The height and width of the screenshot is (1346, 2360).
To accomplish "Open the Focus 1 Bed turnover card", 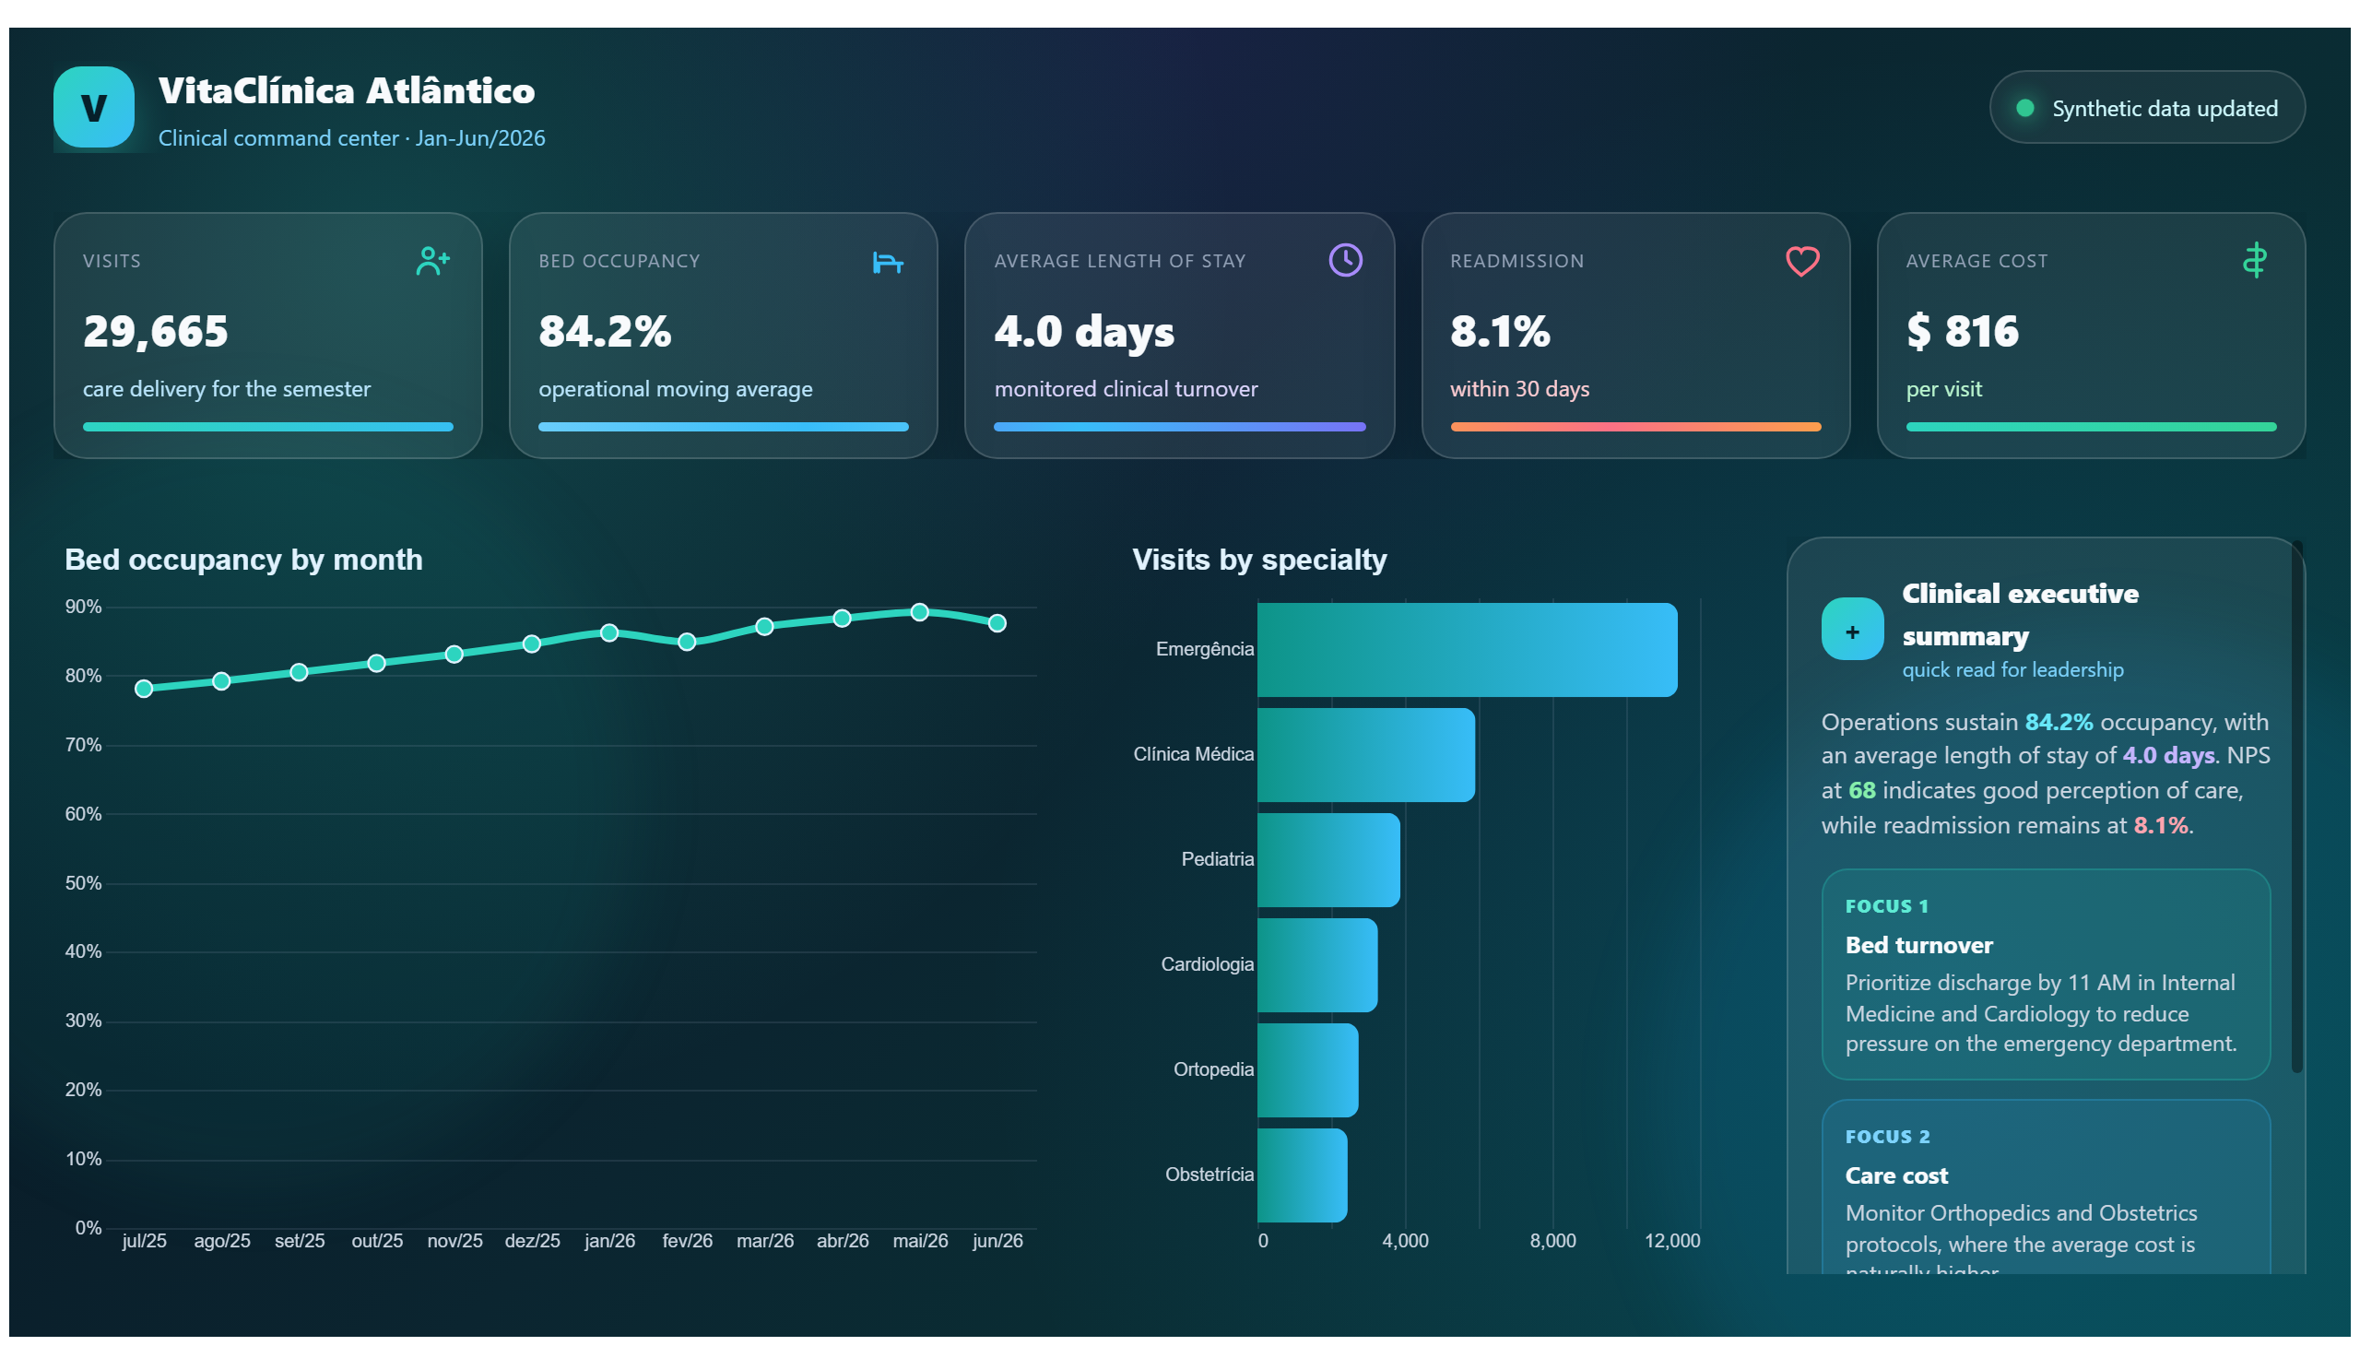I will coord(2046,974).
